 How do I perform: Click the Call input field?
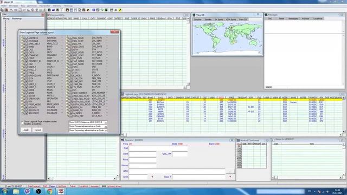158,148
